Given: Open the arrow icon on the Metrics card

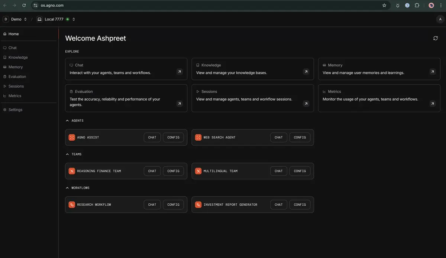Looking at the screenshot, I should (x=433, y=104).
